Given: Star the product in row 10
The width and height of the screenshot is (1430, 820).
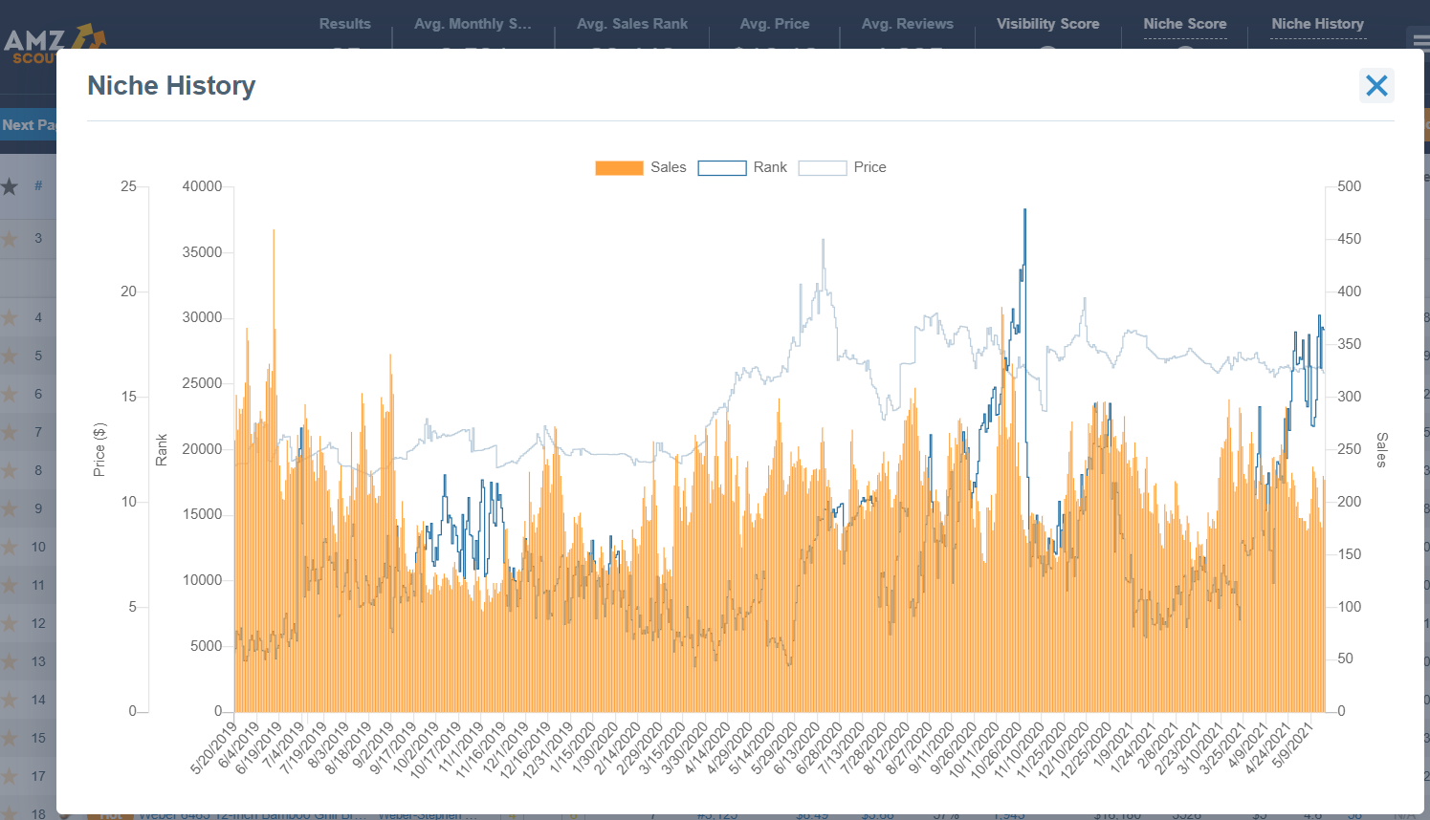Looking at the screenshot, I should 10,547.
